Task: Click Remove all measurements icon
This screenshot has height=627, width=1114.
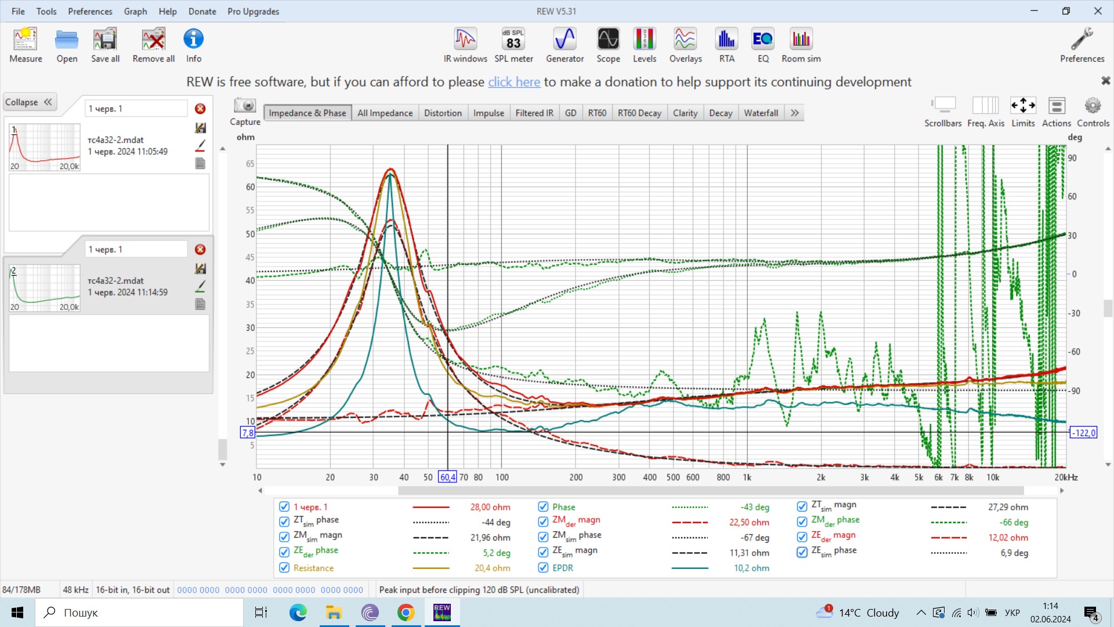Action: click(153, 45)
